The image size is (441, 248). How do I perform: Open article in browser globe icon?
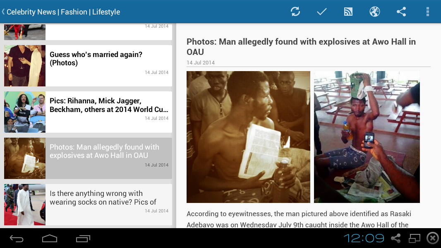tap(375, 12)
